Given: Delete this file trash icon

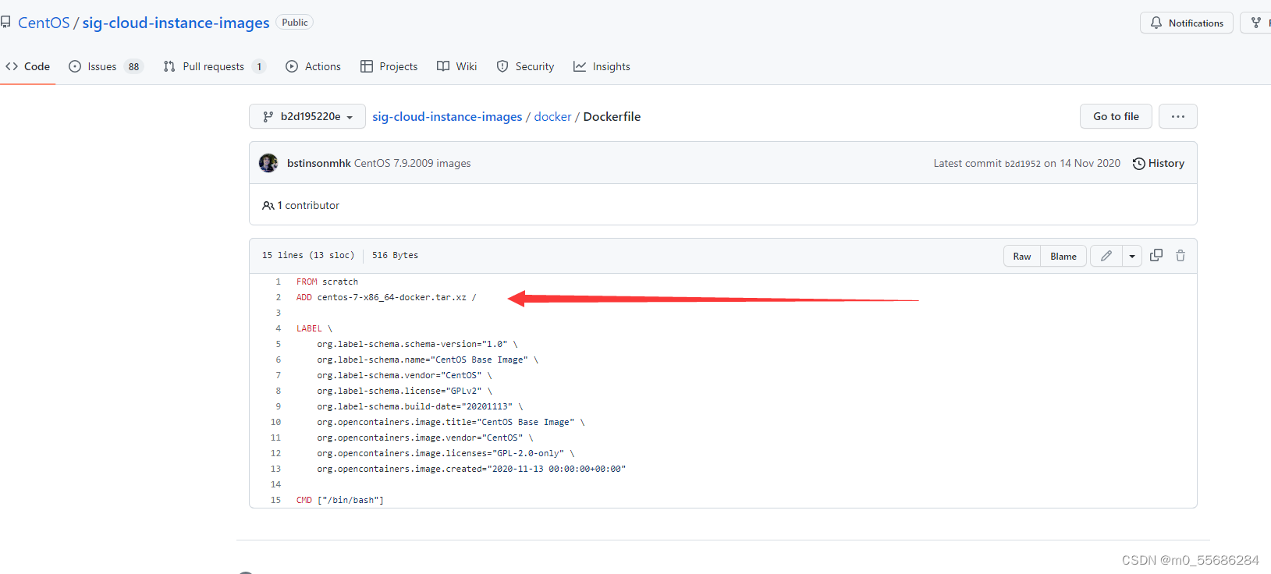Looking at the screenshot, I should [x=1180, y=255].
